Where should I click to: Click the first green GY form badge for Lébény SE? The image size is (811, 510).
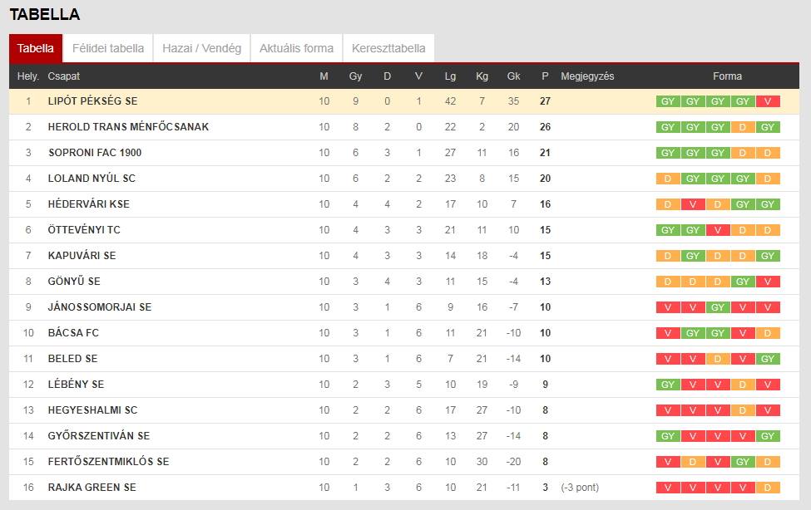coord(668,385)
